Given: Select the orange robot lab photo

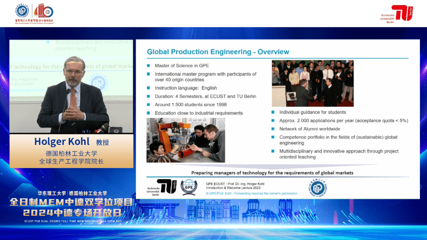Looking at the screenshot, I should [185, 140].
